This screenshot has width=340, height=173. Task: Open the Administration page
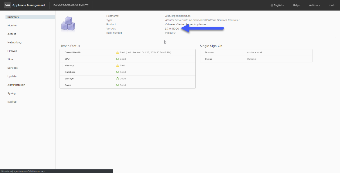coord(16,85)
